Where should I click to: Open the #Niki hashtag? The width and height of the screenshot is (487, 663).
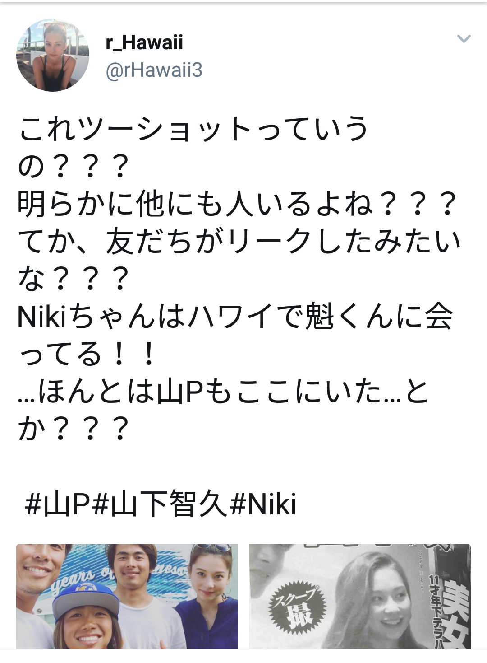263,504
